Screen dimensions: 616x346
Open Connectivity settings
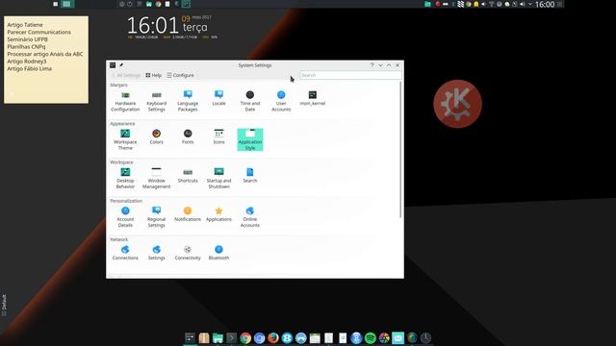click(x=188, y=253)
